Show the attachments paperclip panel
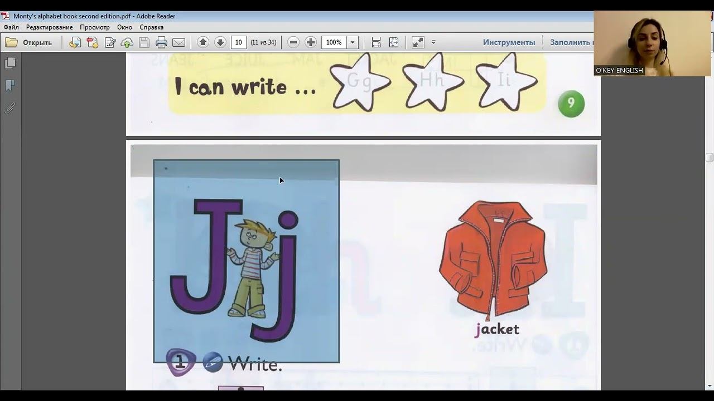The width and height of the screenshot is (714, 401). (10, 108)
